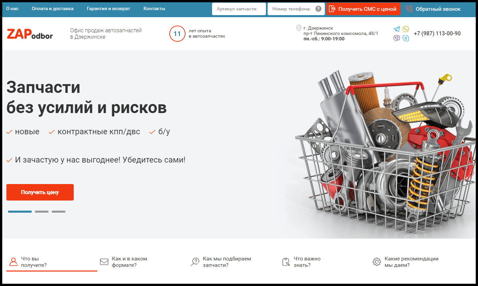Click the envelope icon for format tab

104,261
